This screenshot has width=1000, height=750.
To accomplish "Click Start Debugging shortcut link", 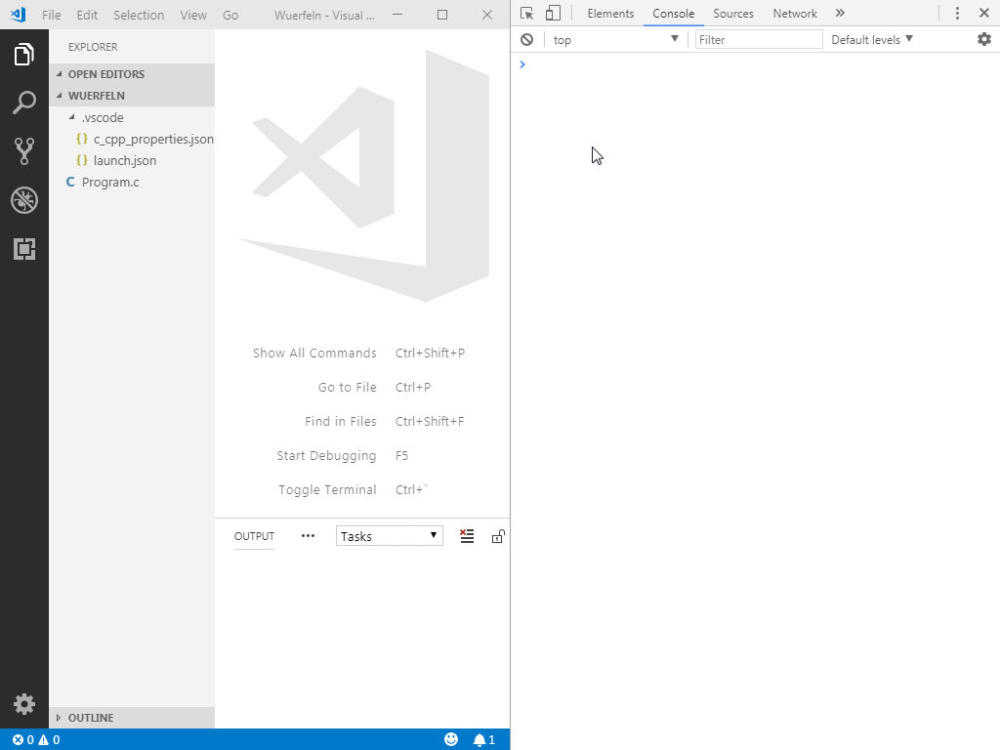I will pyautogui.click(x=325, y=455).
